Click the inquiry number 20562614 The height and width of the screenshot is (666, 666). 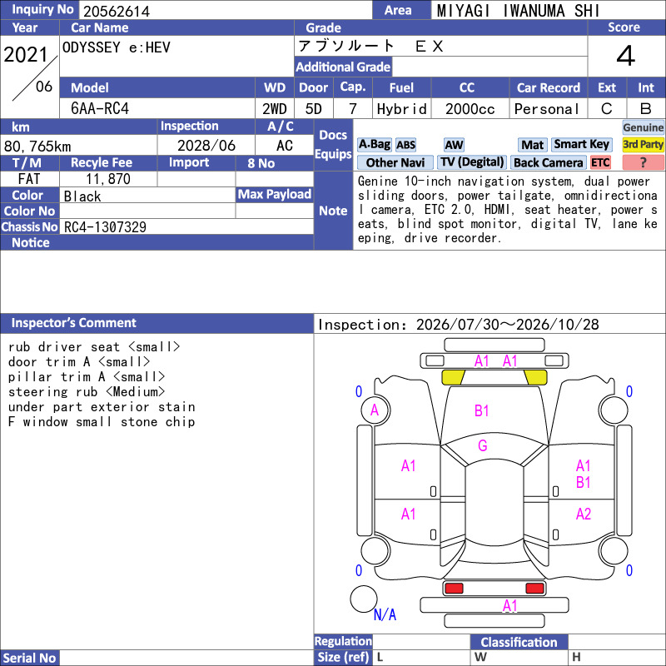pos(117,12)
